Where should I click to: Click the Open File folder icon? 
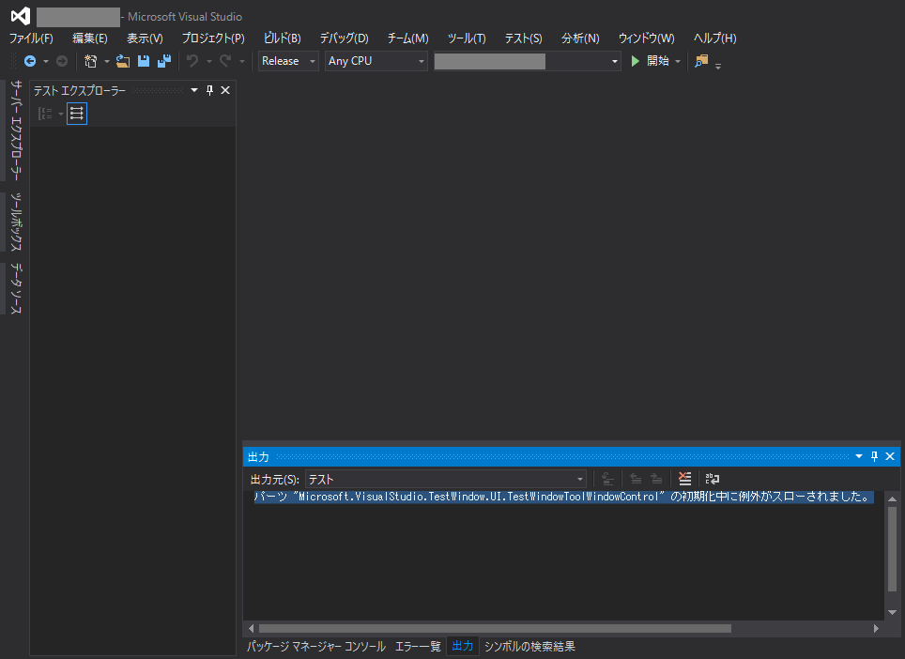[122, 61]
